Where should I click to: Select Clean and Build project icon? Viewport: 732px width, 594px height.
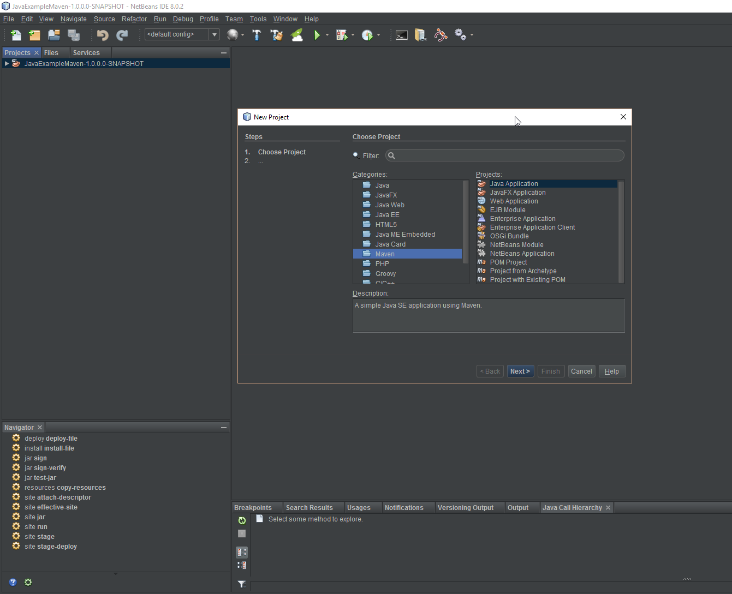277,35
